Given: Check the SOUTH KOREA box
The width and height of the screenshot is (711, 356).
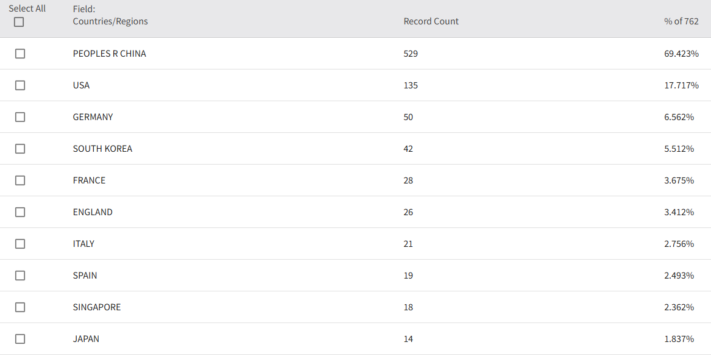Looking at the screenshot, I should coord(20,149).
